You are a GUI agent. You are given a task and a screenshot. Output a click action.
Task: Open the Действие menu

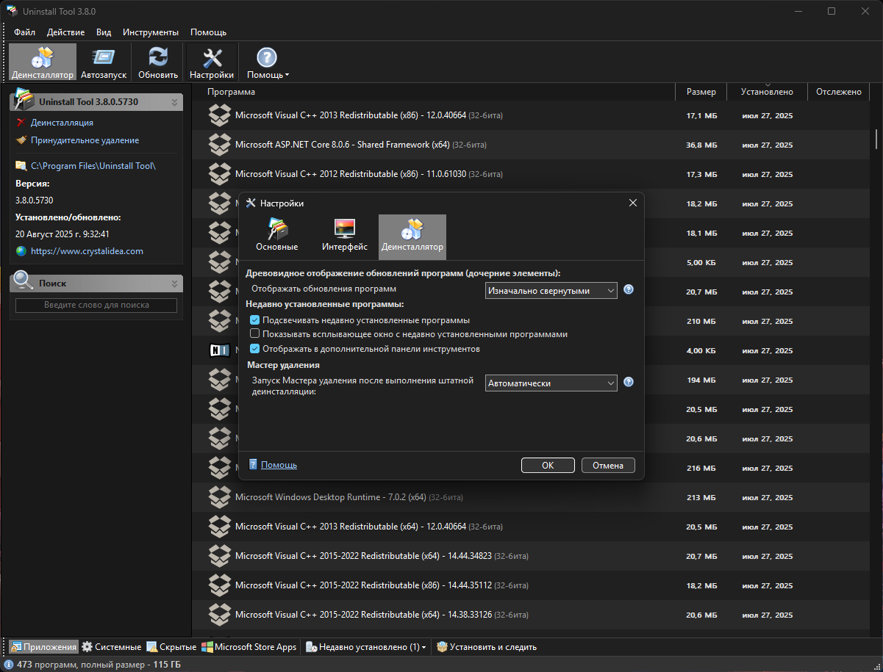pyautogui.click(x=65, y=32)
